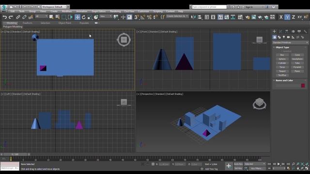This screenshot has height=174, width=310.
Task: Select the Lights create category icon
Action: [x=284, y=37]
